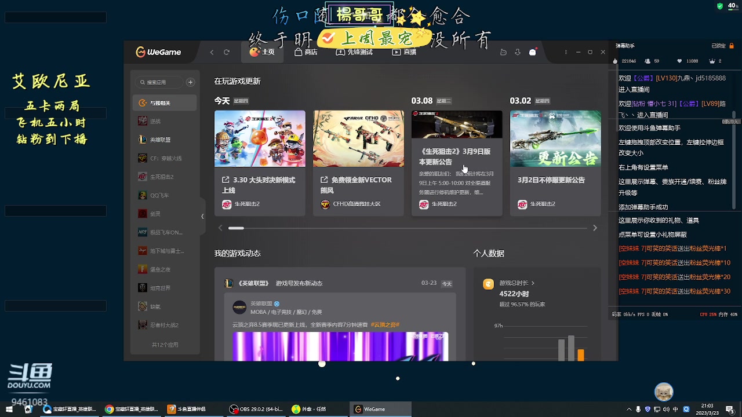742x417 pixels.
Task: Open the 免费领全新VECTOR熊风 link
Action: 356,185
